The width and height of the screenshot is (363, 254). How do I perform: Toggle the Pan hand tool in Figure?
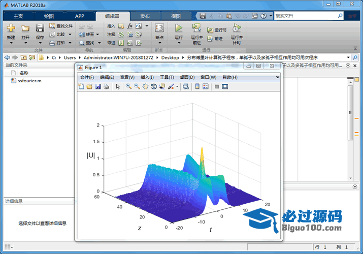tap(145, 87)
